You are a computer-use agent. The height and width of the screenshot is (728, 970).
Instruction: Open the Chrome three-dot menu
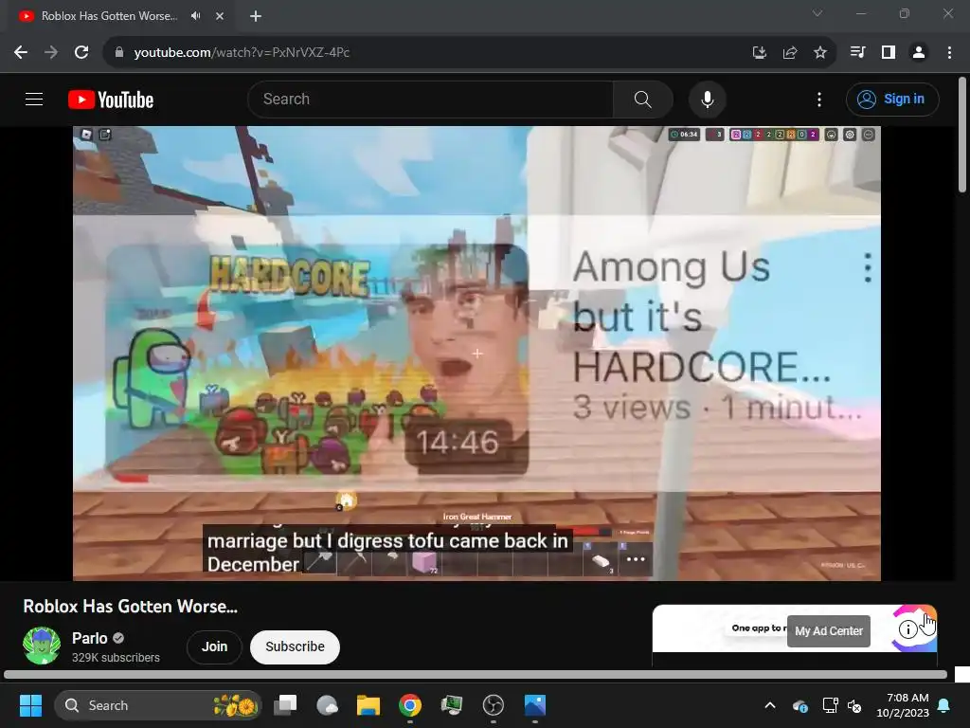(949, 53)
